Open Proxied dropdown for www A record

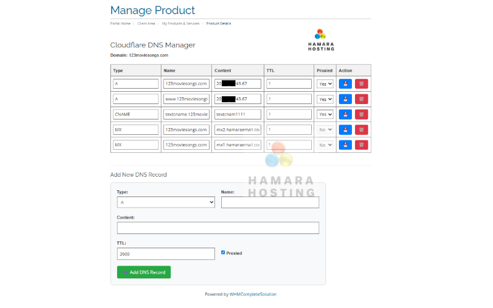pos(325,99)
